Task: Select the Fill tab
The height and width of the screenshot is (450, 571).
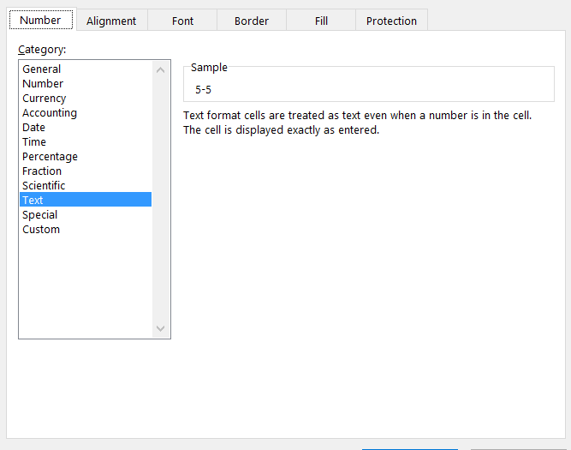Action: click(x=321, y=21)
